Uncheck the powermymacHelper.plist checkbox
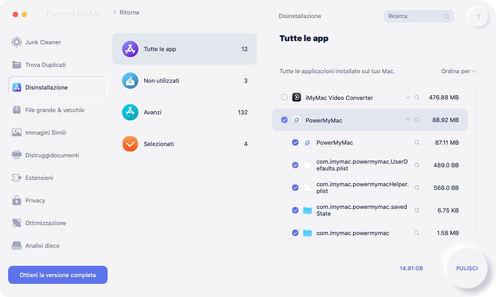Viewport: 496px width, 297px height. (295, 188)
